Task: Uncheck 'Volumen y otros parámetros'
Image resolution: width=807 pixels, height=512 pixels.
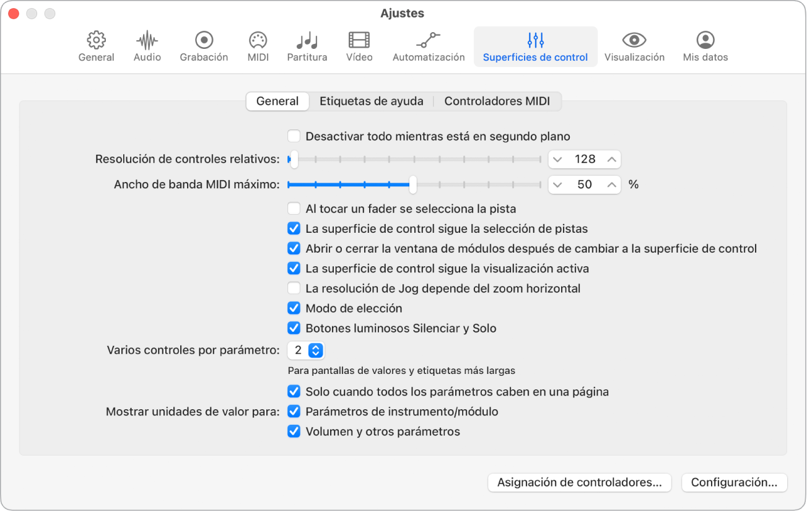Action: [x=294, y=431]
